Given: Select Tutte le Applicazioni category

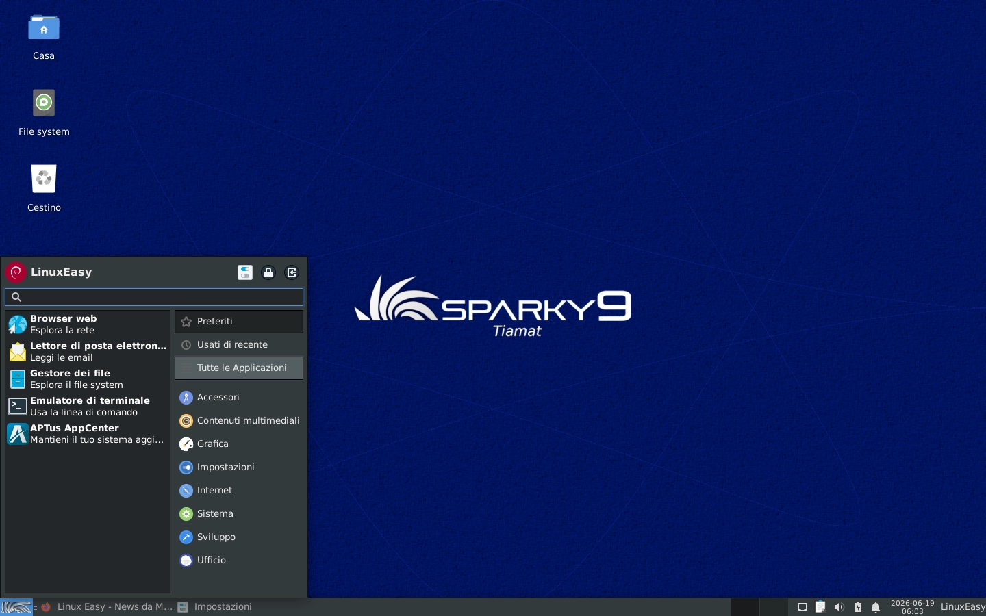Looking at the screenshot, I should [239, 368].
